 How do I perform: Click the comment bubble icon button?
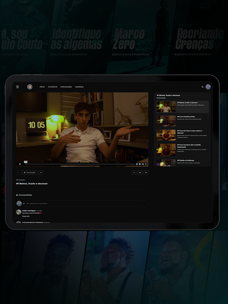pyautogui.click(x=146, y=173)
